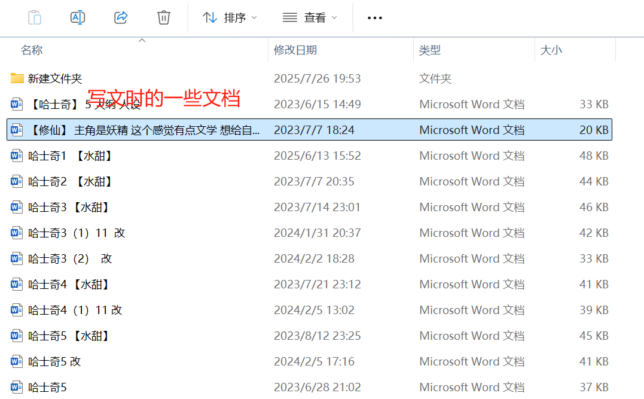
Task: Click the 45 KB size cell
Action: (x=594, y=336)
